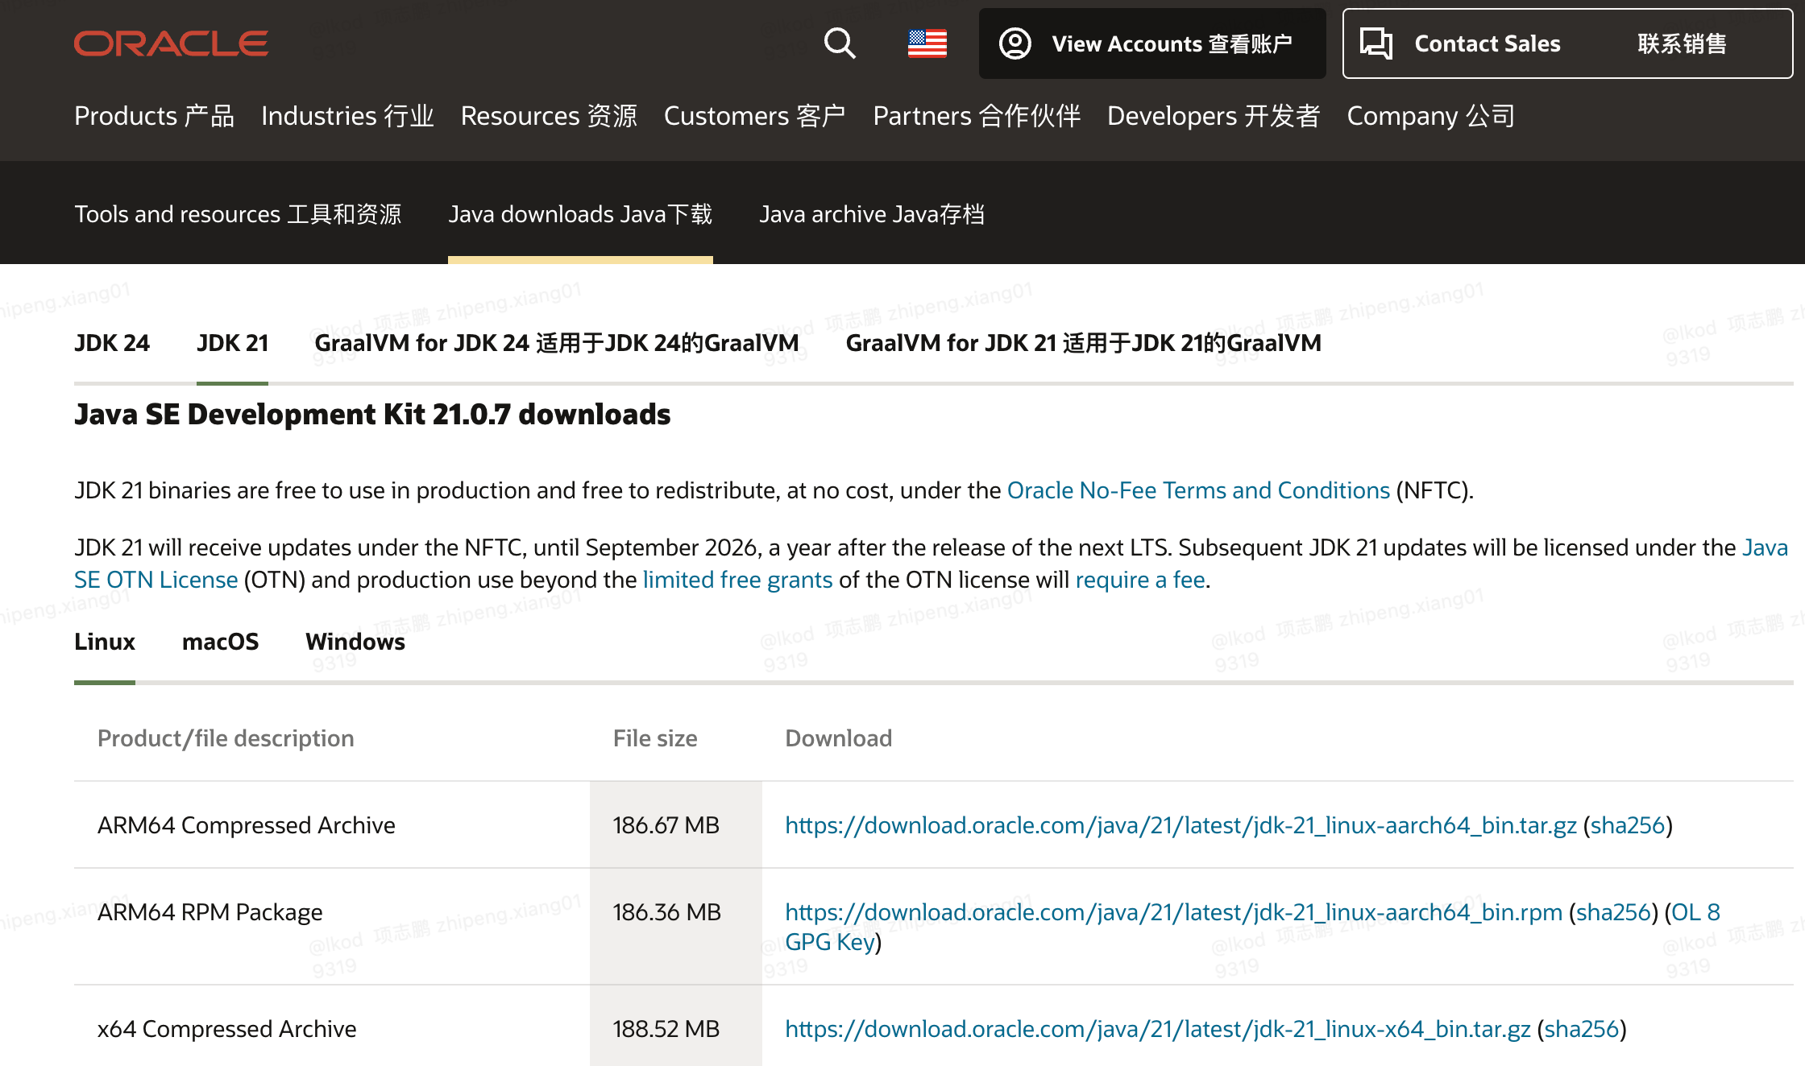Follow the require a fee link
This screenshot has width=1805, height=1066.
point(1140,580)
